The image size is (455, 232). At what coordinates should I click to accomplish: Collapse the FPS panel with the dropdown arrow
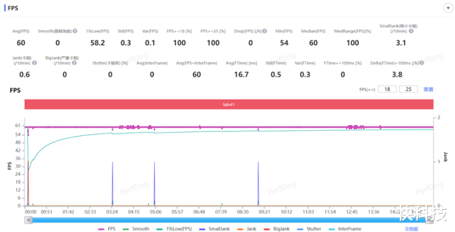[448, 8]
